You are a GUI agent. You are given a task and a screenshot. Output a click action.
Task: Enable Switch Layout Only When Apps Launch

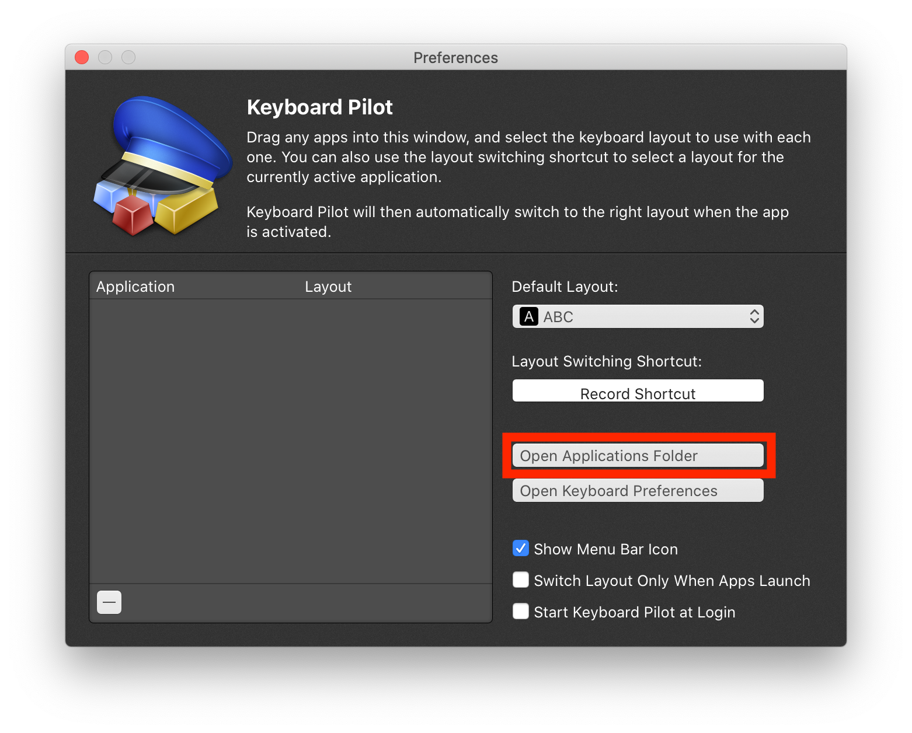pyautogui.click(x=521, y=580)
